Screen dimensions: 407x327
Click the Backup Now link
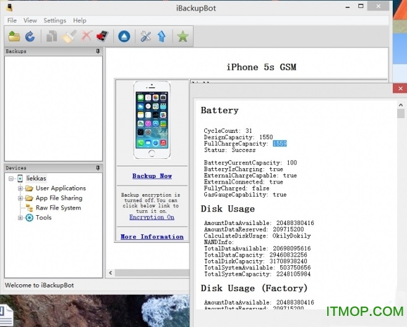(152, 176)
